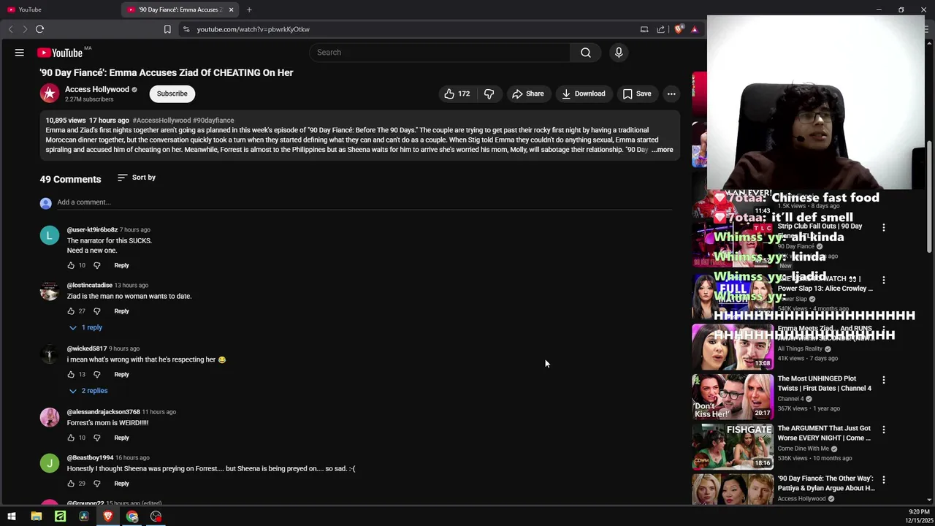The image size is (935, 526).
Task: Switch to the first YouTube tab
Action: [60, 9]
